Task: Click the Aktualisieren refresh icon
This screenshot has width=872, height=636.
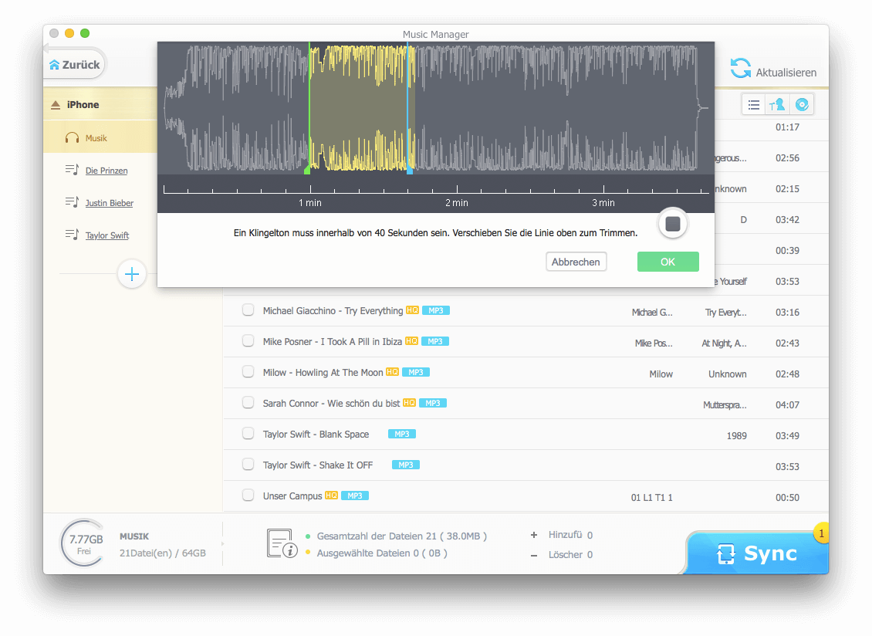Action: [x=741, y=69]
